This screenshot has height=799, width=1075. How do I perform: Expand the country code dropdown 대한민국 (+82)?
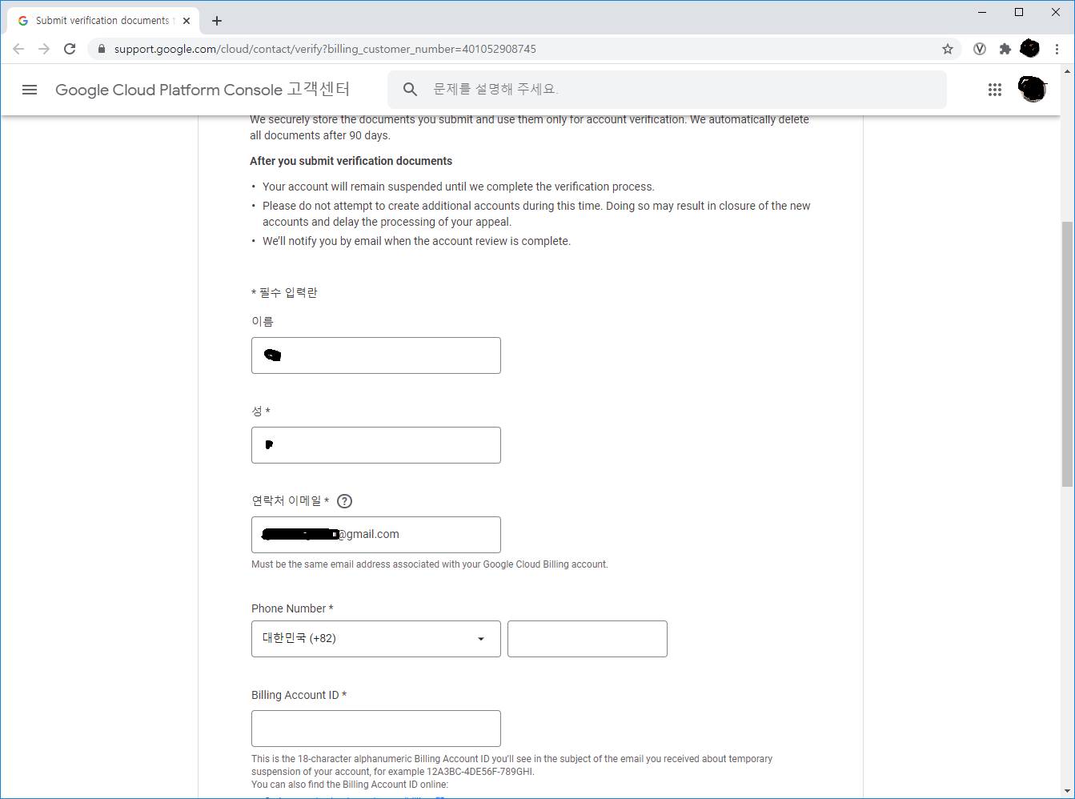point(376,639)
